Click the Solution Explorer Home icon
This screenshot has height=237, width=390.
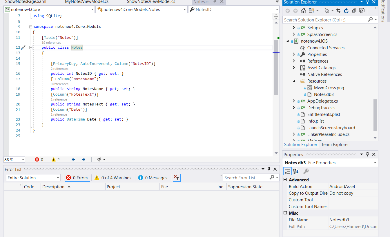tap(303, 11)
